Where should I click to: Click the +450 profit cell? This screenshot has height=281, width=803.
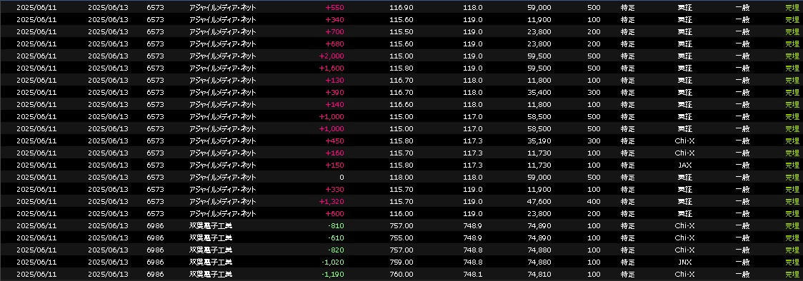(334, 141)
